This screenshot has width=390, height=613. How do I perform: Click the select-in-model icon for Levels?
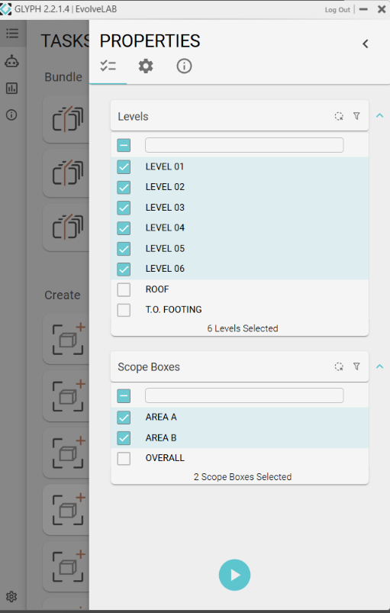339,116
